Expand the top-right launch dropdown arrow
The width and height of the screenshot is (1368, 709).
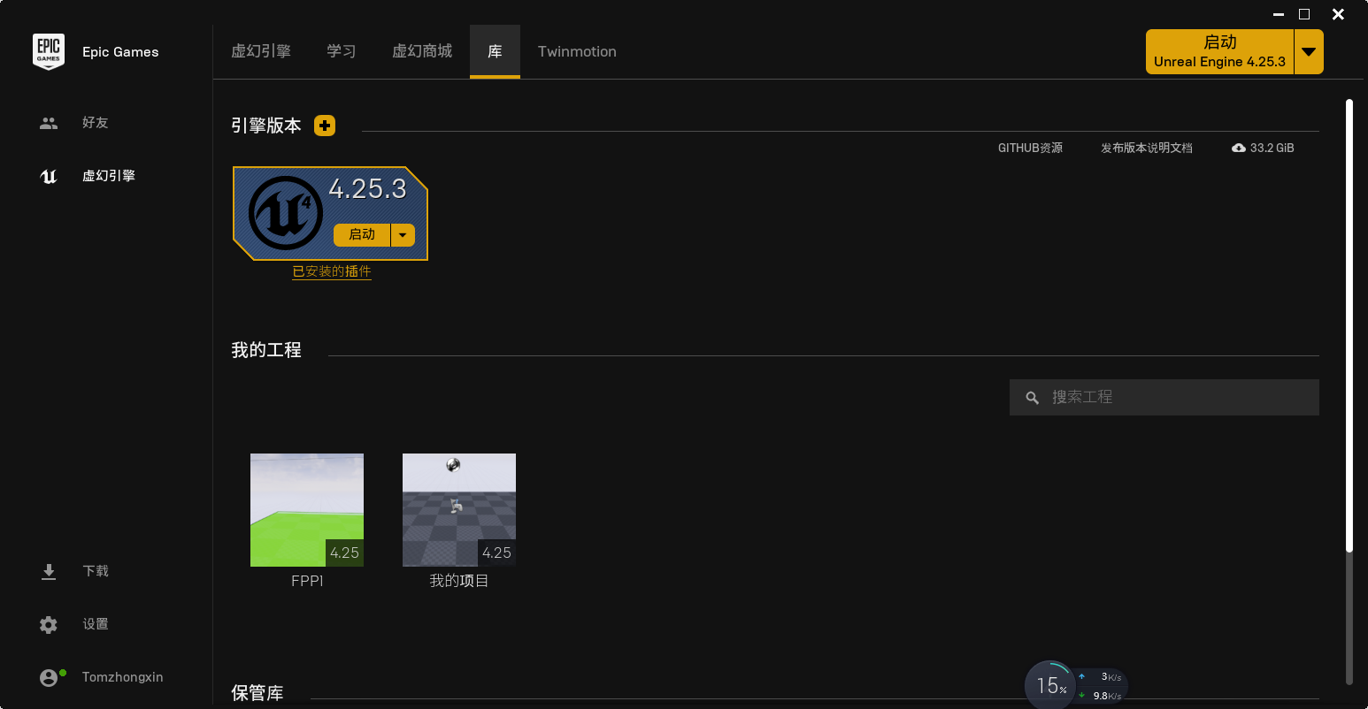1309,51
